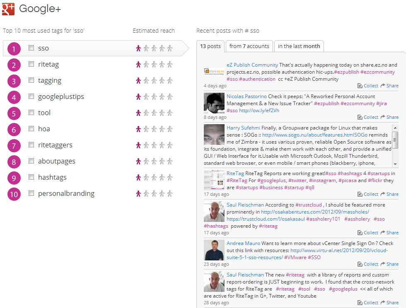This screenshot has height=308, width=406.
Task: Share Saul Fleischman's trustcloud post
Action: (x=389, y=233)
